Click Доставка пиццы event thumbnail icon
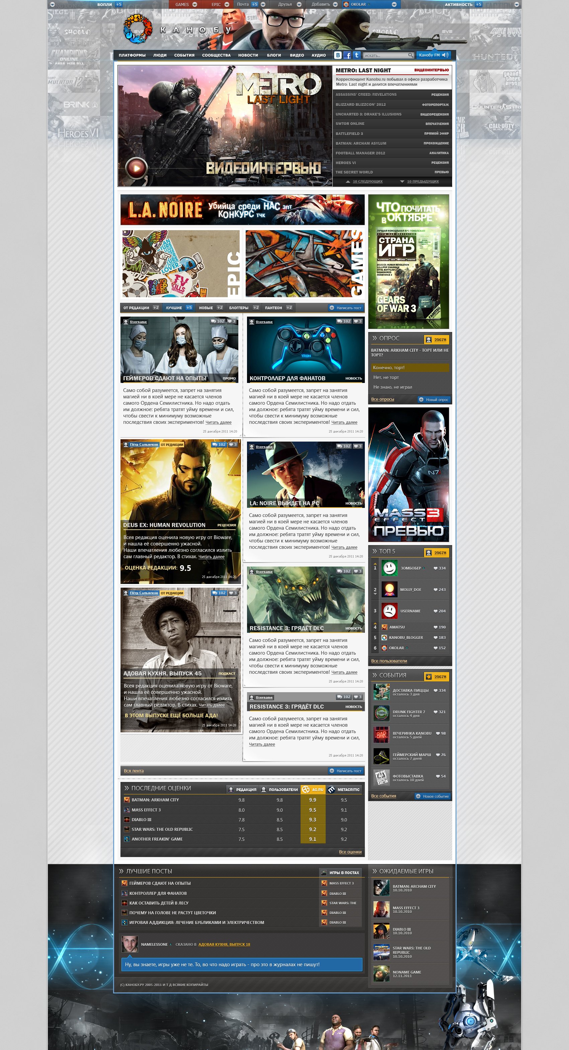This screenshot has height=1050, width=569. 382,692
